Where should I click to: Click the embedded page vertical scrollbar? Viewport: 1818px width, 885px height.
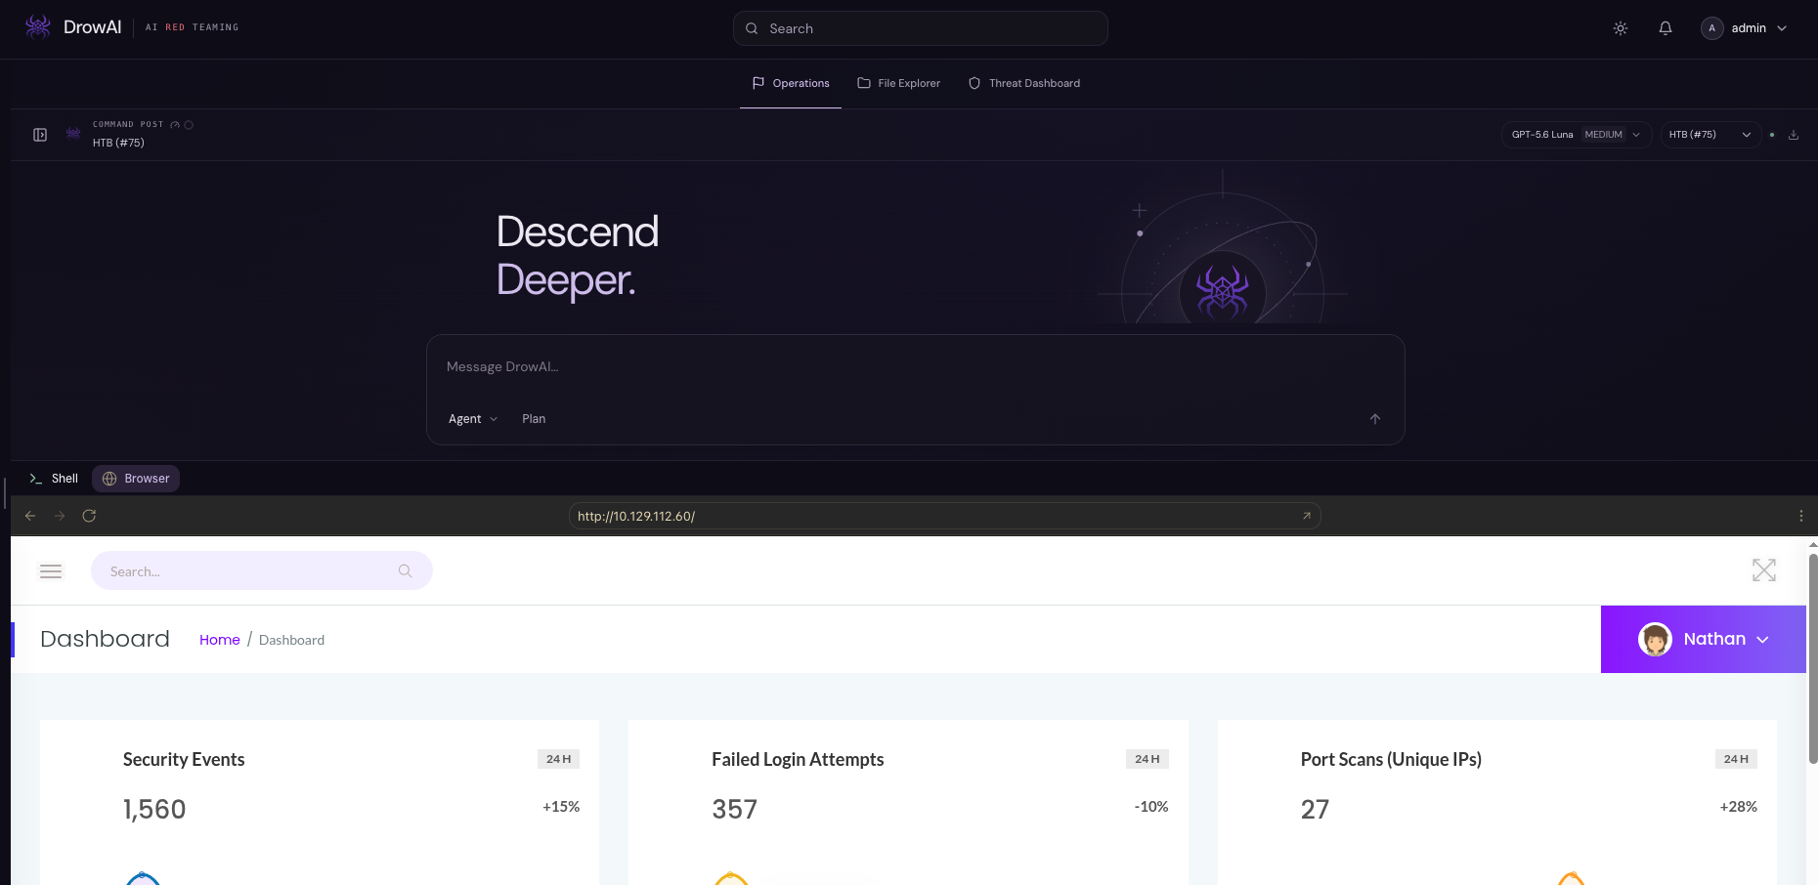[1813, 659]
